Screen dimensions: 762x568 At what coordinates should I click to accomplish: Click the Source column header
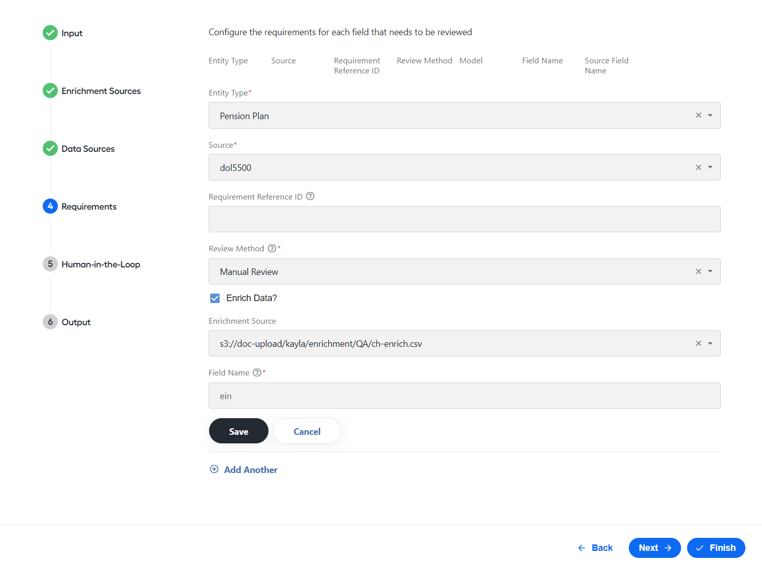(283, 61)
